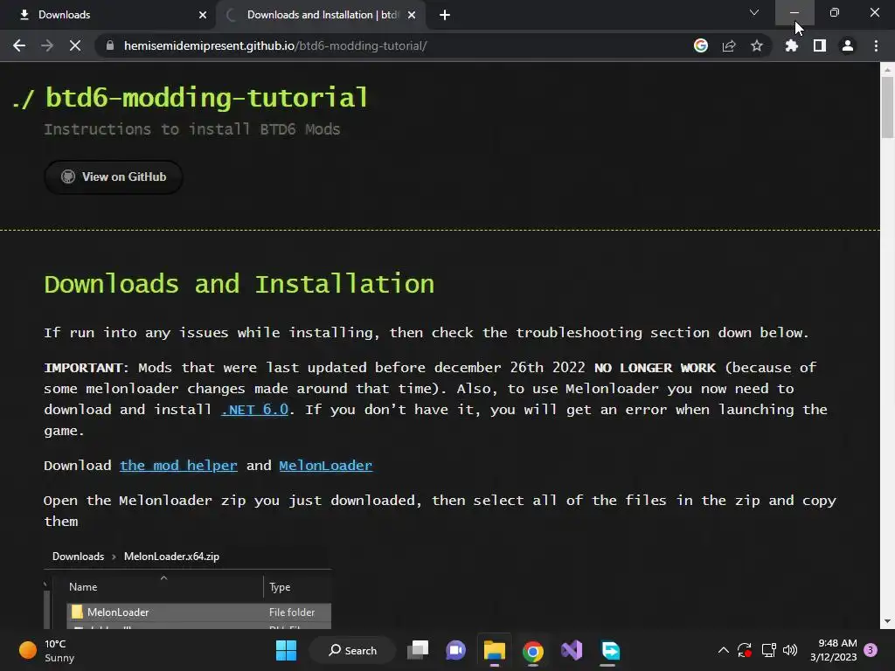895x671 pixels.
Task: Open the Chrome three-dot menu
Action: 876,45
